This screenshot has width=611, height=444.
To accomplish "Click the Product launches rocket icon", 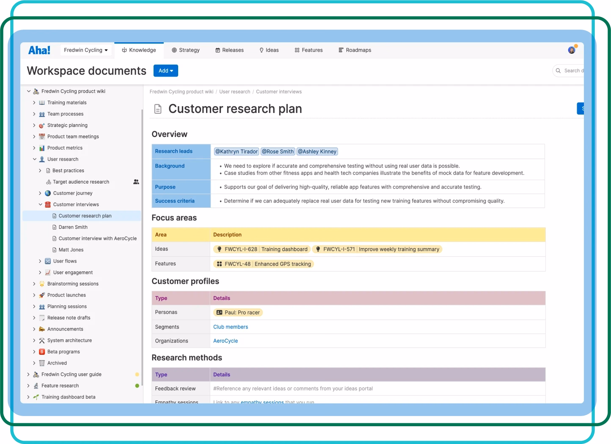I will pyautogui.click(x=42, y=295).
